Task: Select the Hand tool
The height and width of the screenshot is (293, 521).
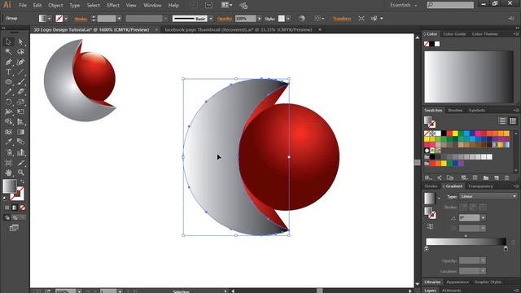Action: (8, 173)
